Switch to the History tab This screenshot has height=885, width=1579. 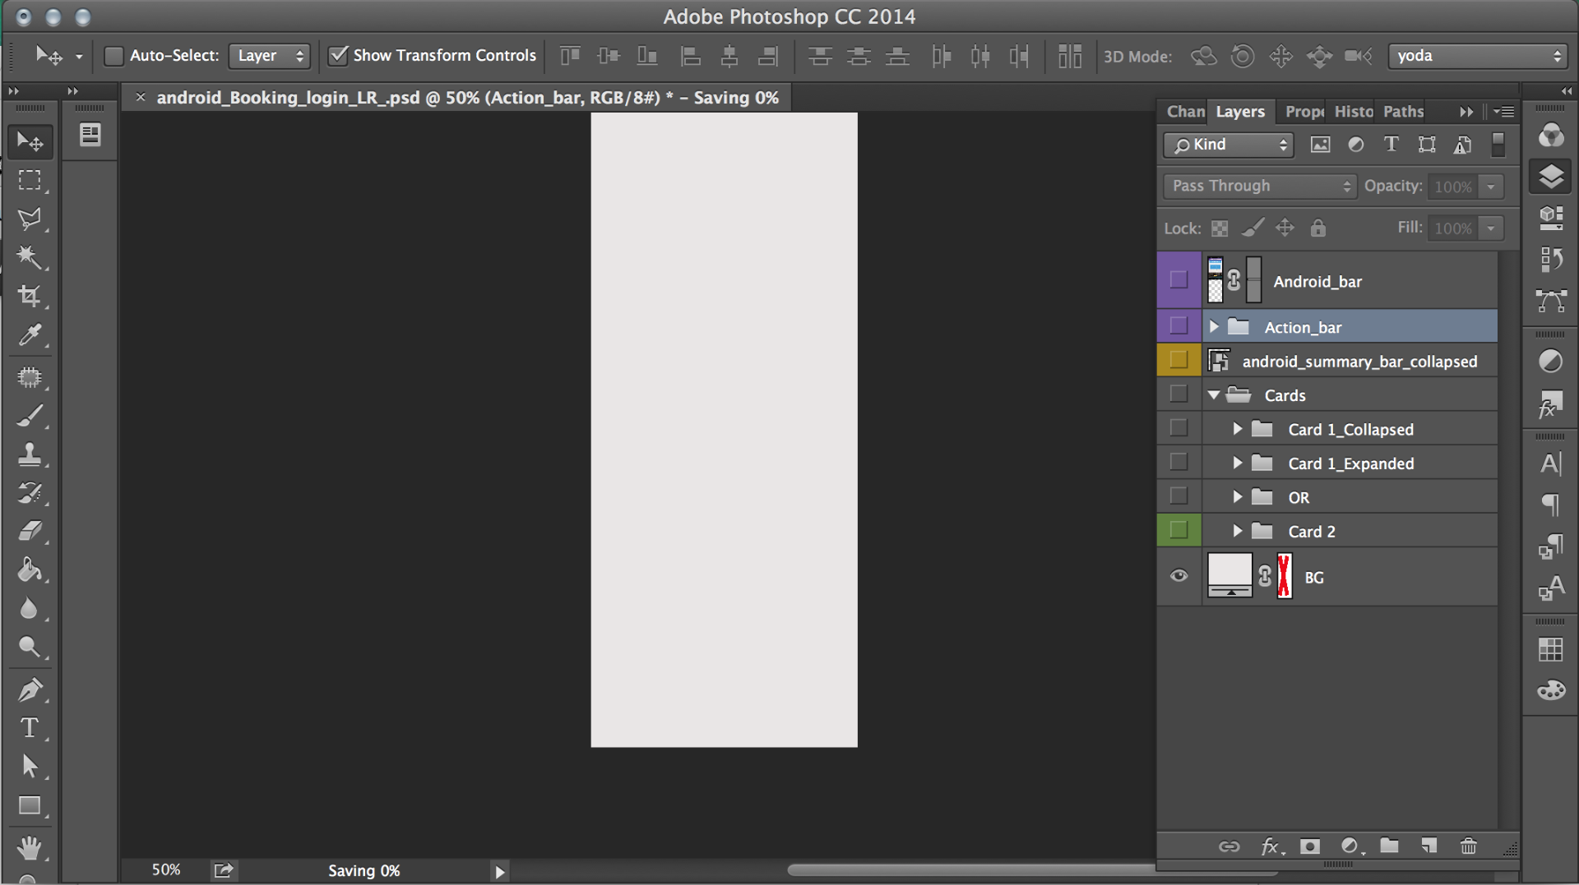pos(1354,112)
